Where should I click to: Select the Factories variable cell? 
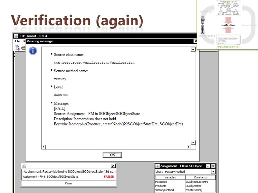pos(170,182)
